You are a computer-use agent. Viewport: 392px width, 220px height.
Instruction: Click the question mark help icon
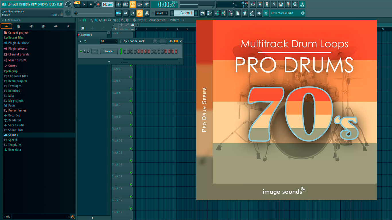(274, 4)
